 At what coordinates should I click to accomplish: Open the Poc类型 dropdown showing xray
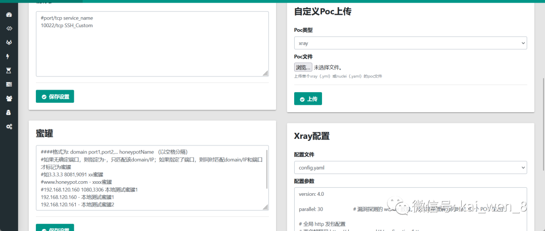point(410,43)
